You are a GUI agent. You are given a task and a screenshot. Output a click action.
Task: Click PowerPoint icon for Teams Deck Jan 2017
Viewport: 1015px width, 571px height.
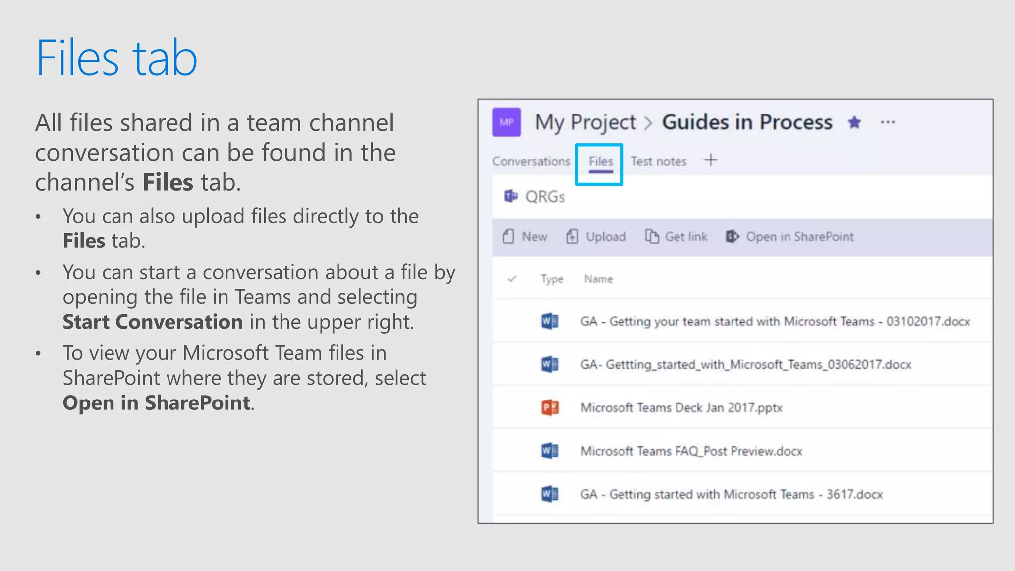[x=549, y=407]
